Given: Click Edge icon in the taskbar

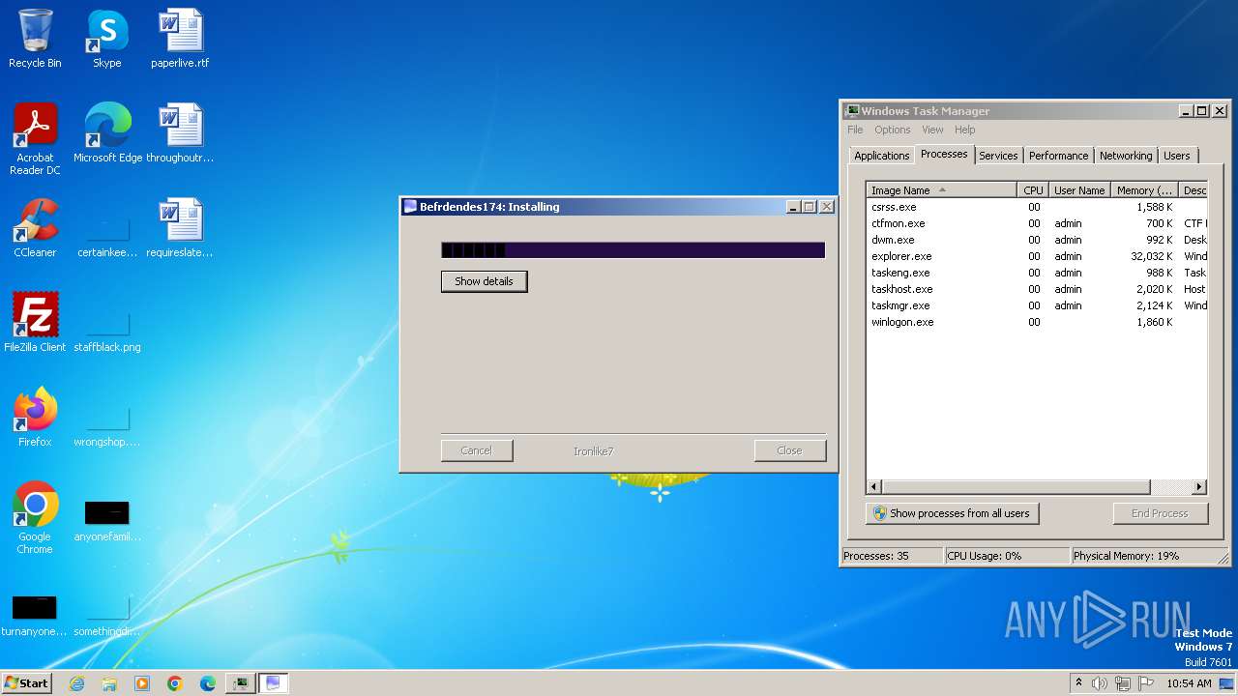Looking at the screenshot, I should 208,683.
